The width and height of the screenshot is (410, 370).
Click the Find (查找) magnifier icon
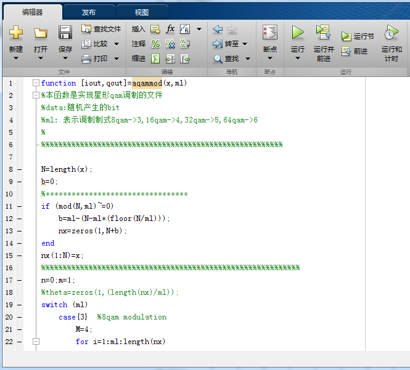click(x=218, y=59)
